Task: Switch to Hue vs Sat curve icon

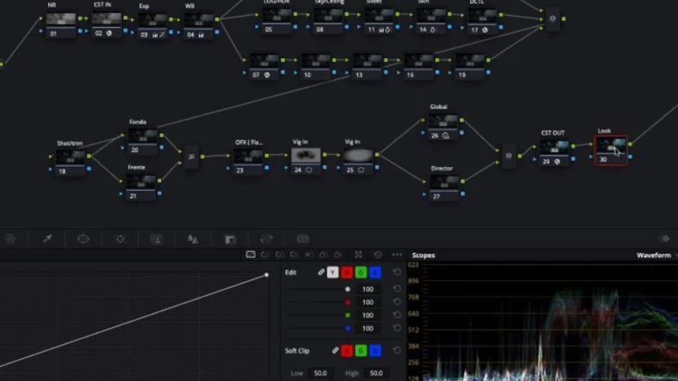Action: pyautogui.click(x=280, y=255)
